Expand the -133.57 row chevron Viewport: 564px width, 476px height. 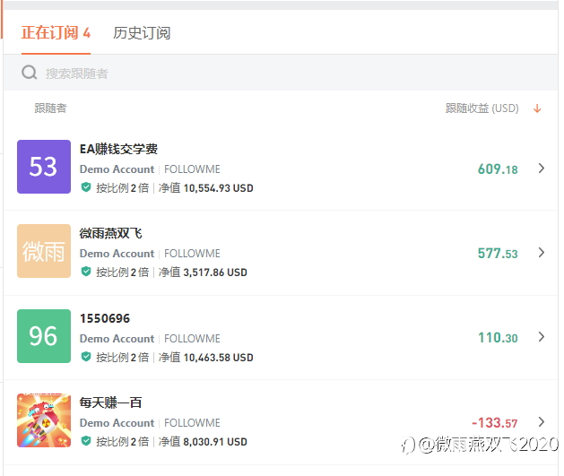(x=541, y=421)
